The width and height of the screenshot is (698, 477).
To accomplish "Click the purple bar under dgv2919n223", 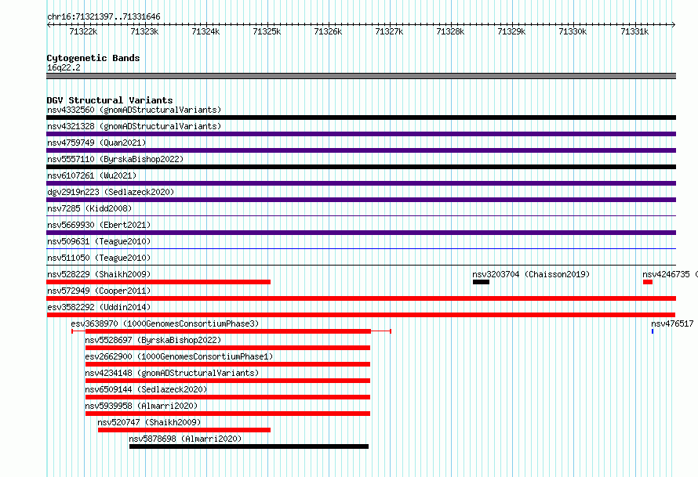I will click(361, 200).
